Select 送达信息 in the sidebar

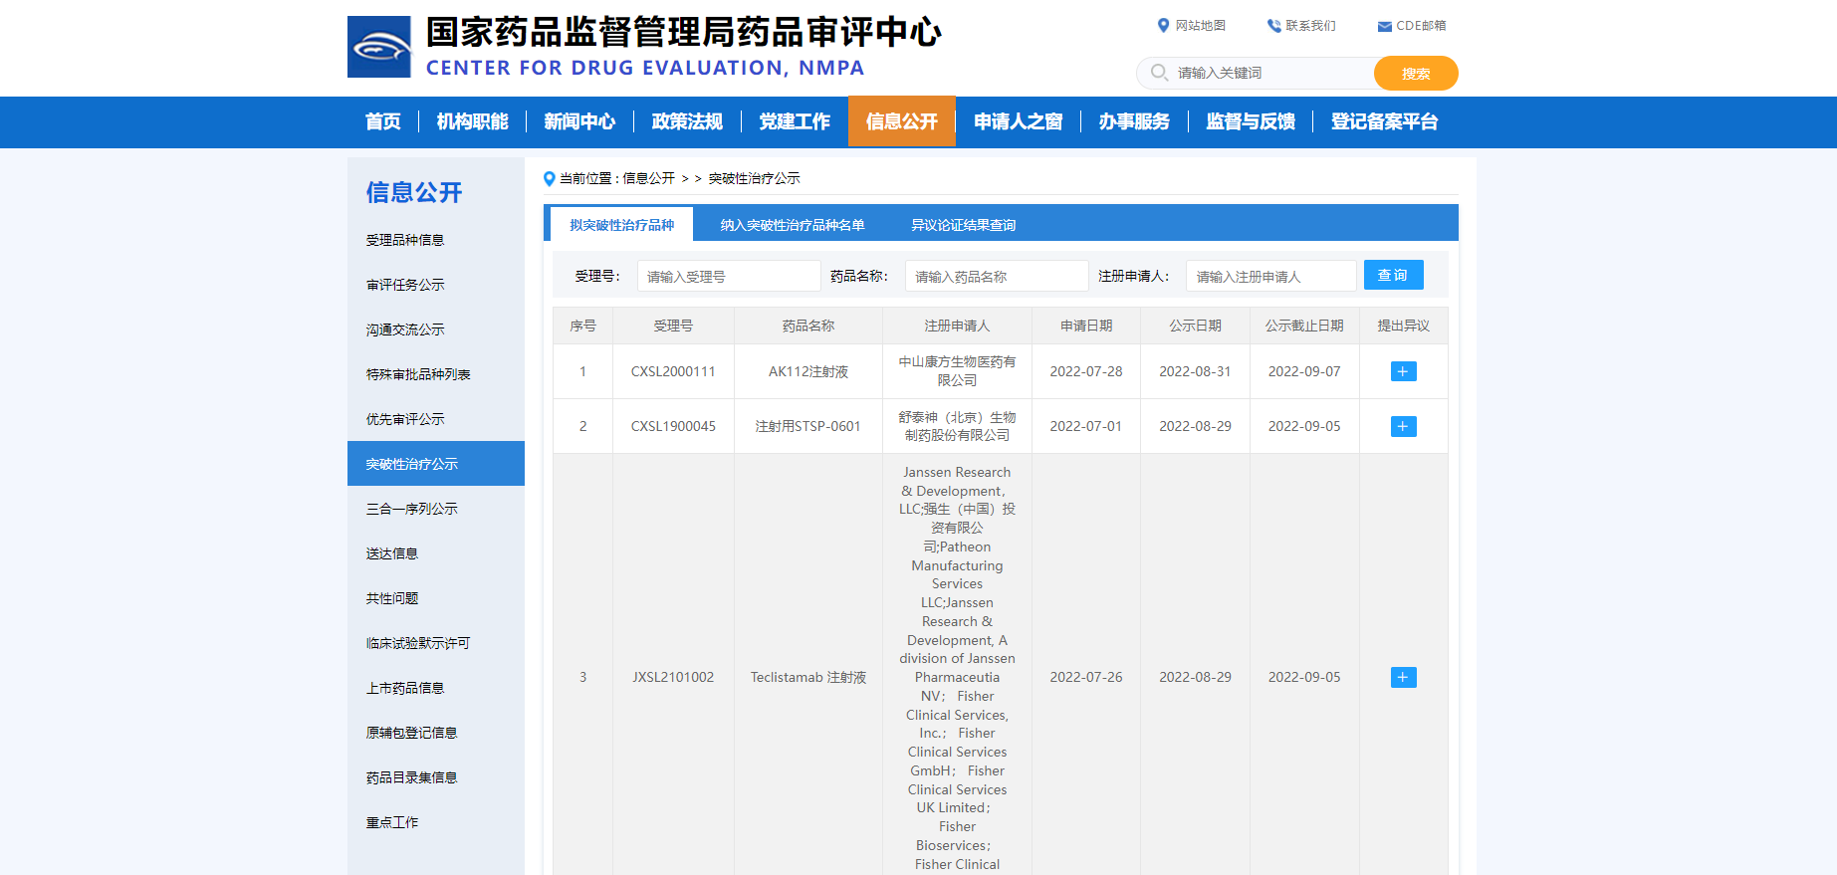pyautogui.click(x=436, y=553)
